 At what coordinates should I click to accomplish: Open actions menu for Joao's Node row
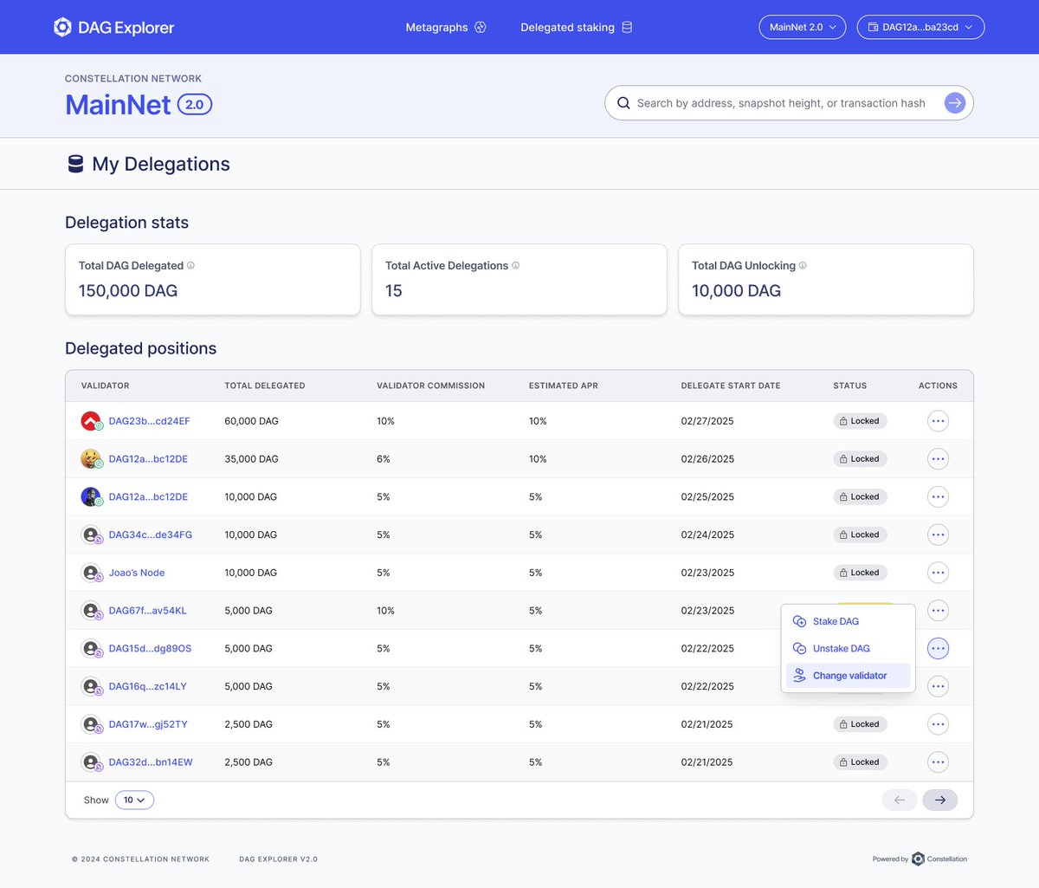point(938,573)
